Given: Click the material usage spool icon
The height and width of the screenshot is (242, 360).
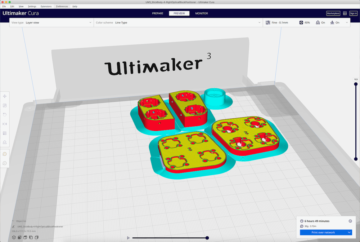Looking at the screenshot, I should (x=302, y=226).
